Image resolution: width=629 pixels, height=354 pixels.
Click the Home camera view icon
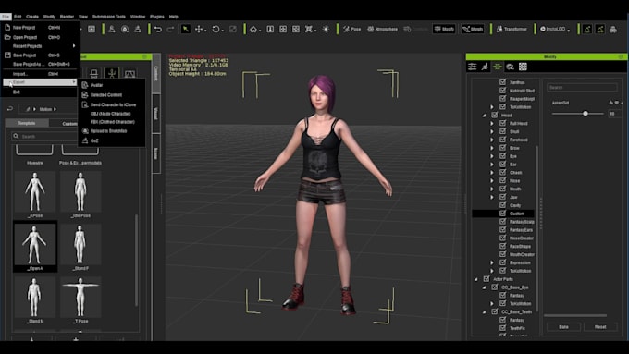coord(253,30)
